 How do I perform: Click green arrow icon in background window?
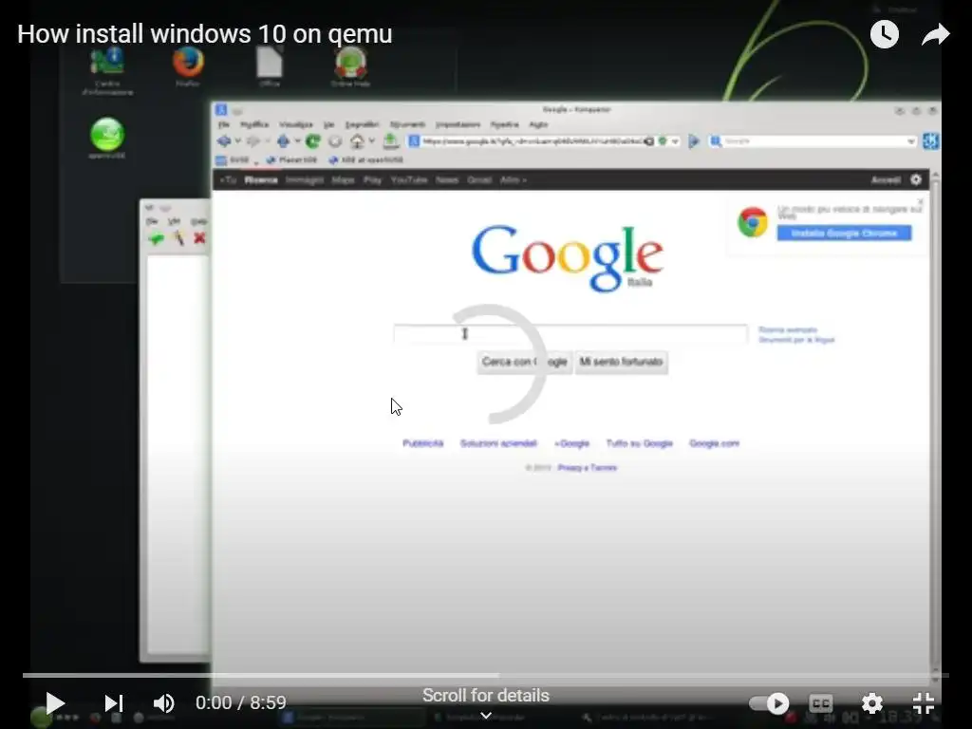[157, 238]
